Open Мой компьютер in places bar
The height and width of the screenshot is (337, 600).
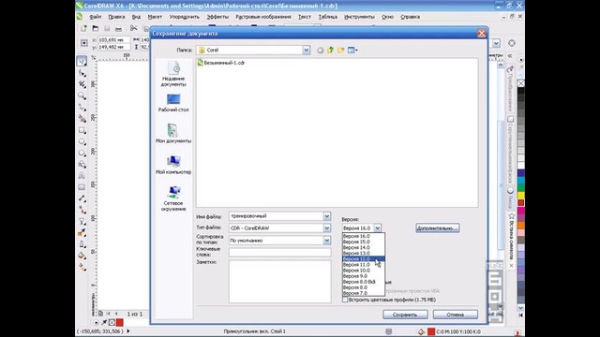tap(173, 165)
